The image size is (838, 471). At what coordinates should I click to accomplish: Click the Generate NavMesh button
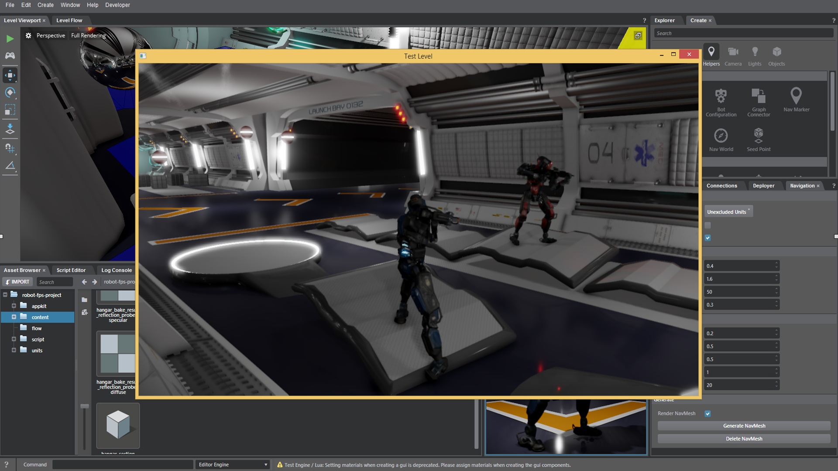pyautogui.click(x=744, y=426)
